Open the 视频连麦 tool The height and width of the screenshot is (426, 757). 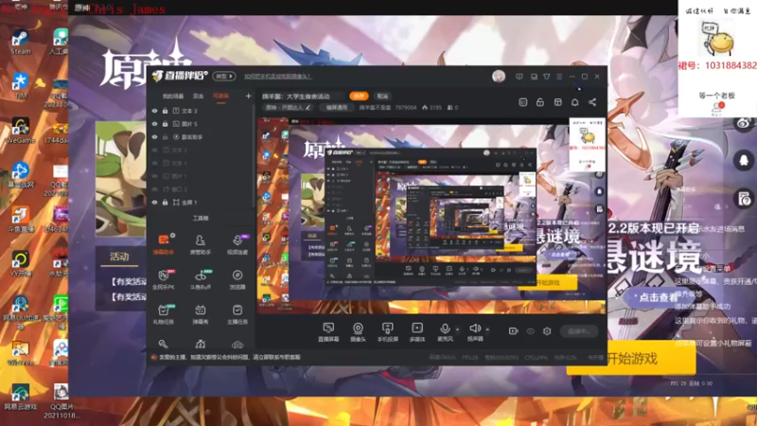(x=238, y=243)
